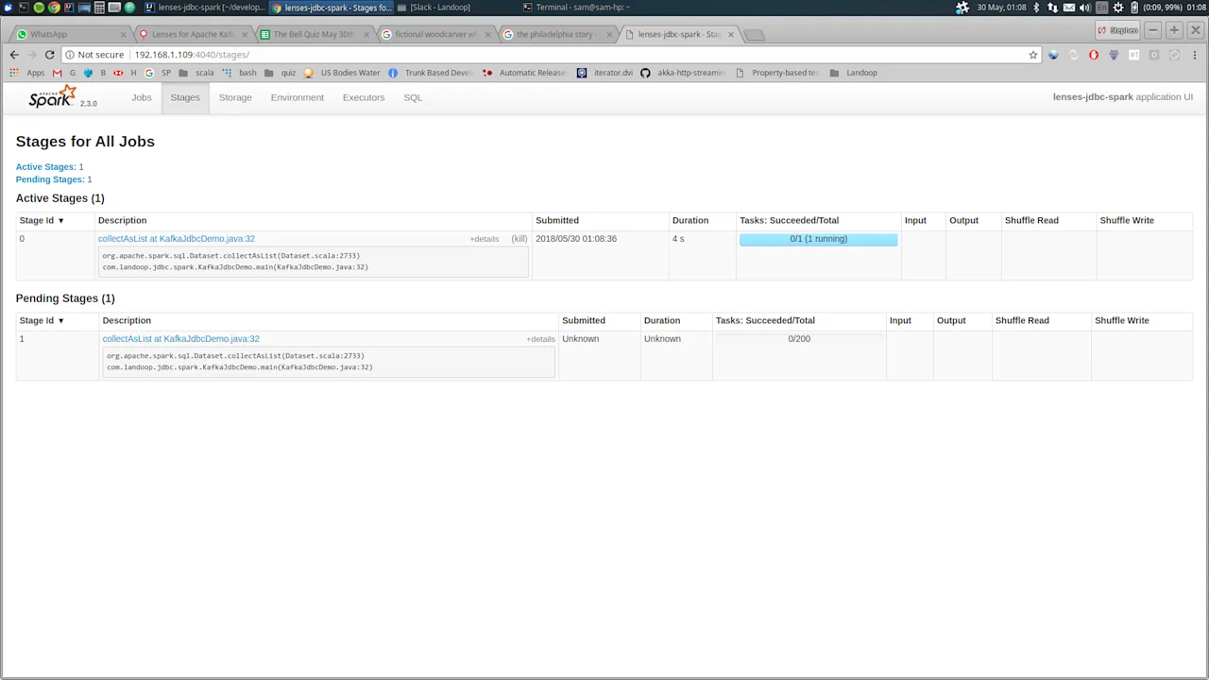Reload the current page
This screenshot has width=1209, height=680.
click(x=49, y=54)
